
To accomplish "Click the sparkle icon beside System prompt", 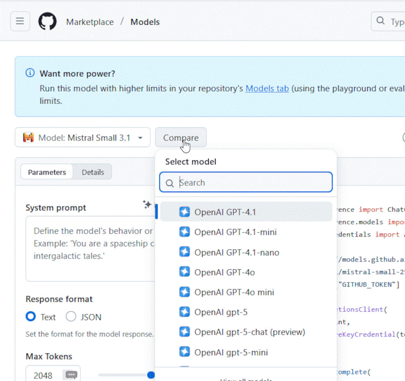I will (147, 204).
